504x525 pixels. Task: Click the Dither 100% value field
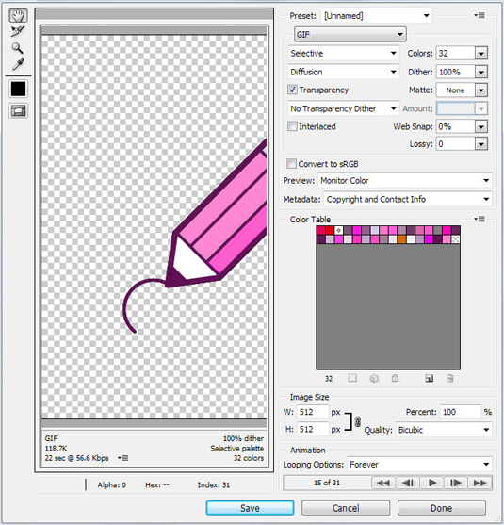(455, 72)
